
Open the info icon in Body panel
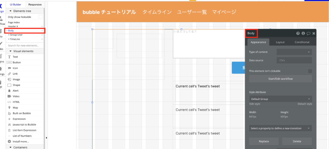click(x=303, y=33)
